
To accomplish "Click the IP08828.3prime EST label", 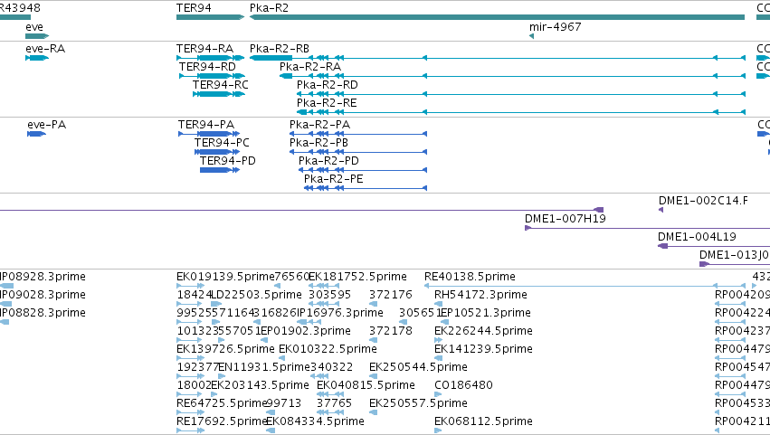I will click(x=43, y=313).
